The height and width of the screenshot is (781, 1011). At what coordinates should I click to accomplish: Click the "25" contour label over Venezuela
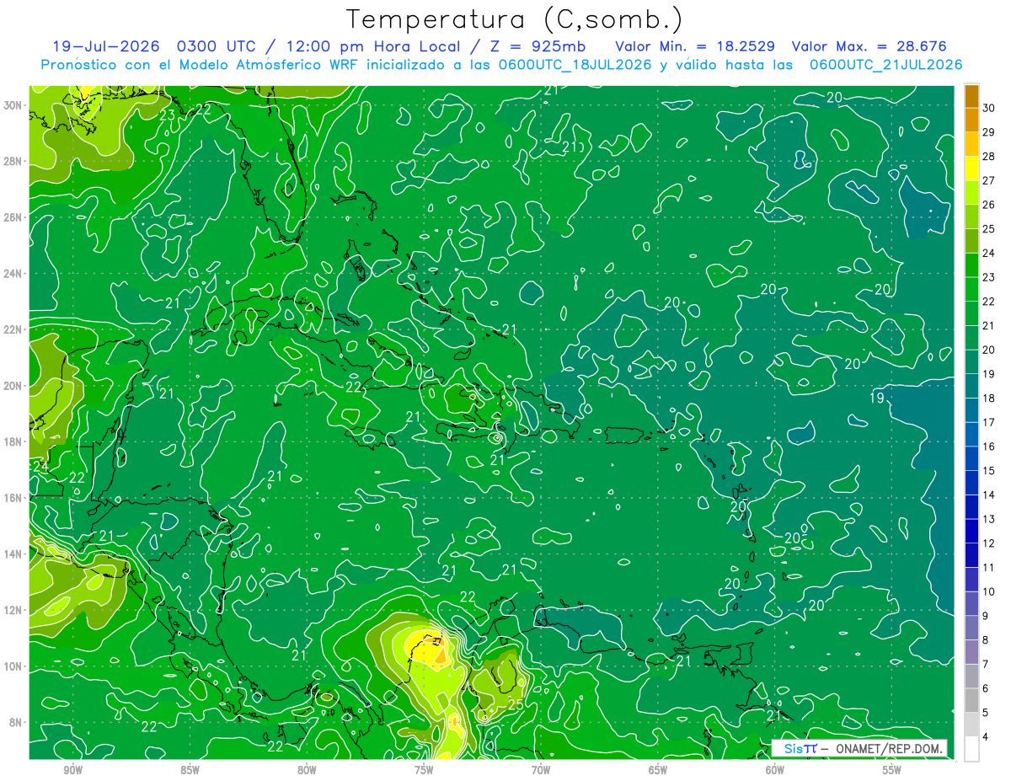(x=516, y=704)
